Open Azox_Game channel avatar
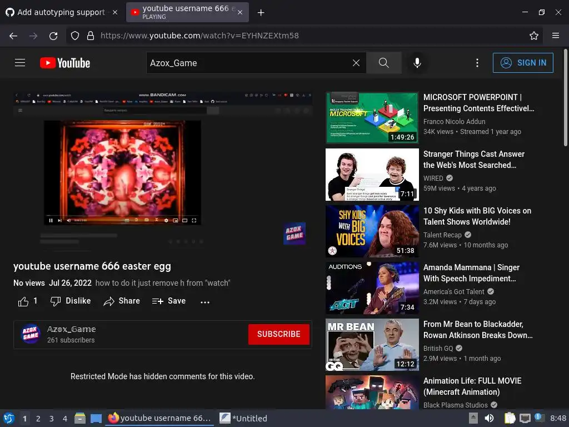 (31, 334)
